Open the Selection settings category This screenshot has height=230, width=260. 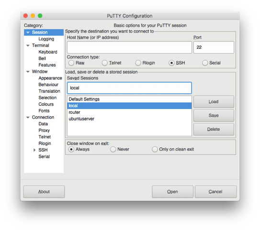[x=47, y=98]
